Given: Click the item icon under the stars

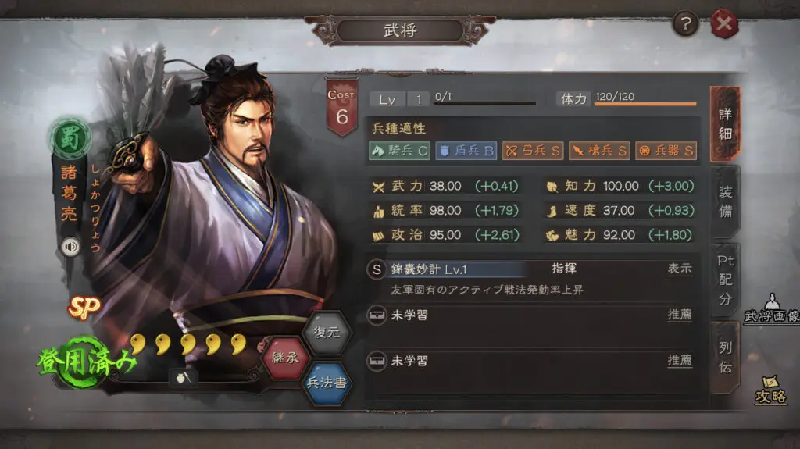Looking at the screenshot, I should [x=183, y=378].
